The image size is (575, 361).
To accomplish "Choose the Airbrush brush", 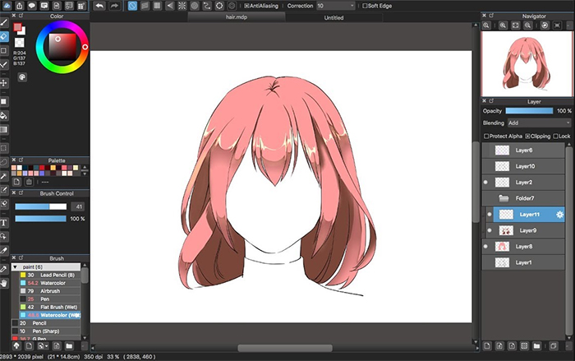I will (50, 291).
